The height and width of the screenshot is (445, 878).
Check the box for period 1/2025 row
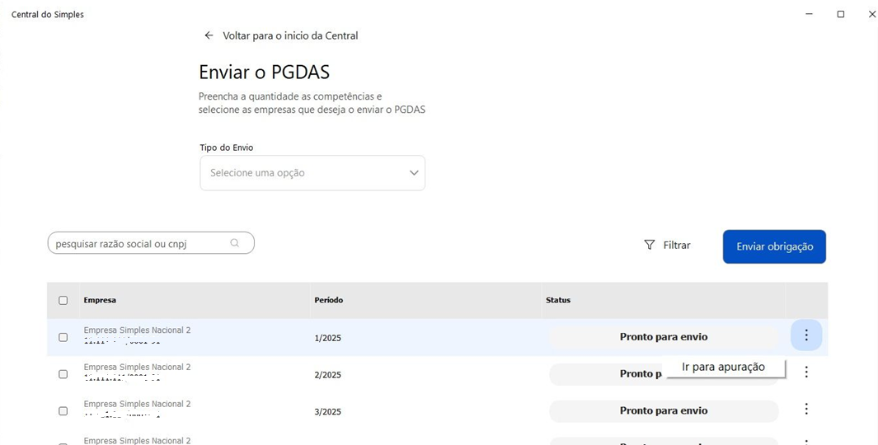[x=63, y=338]
